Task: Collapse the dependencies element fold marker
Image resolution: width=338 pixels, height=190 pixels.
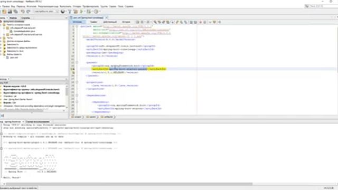Action: 77,96
